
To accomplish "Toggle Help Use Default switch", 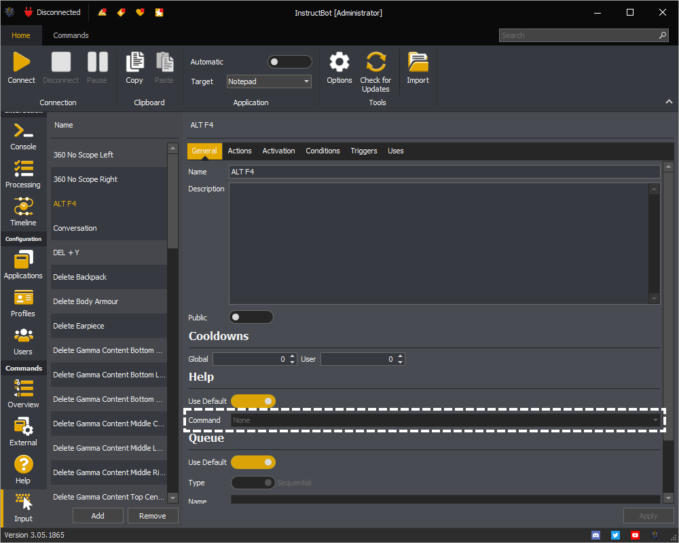I will click(253, 401).
